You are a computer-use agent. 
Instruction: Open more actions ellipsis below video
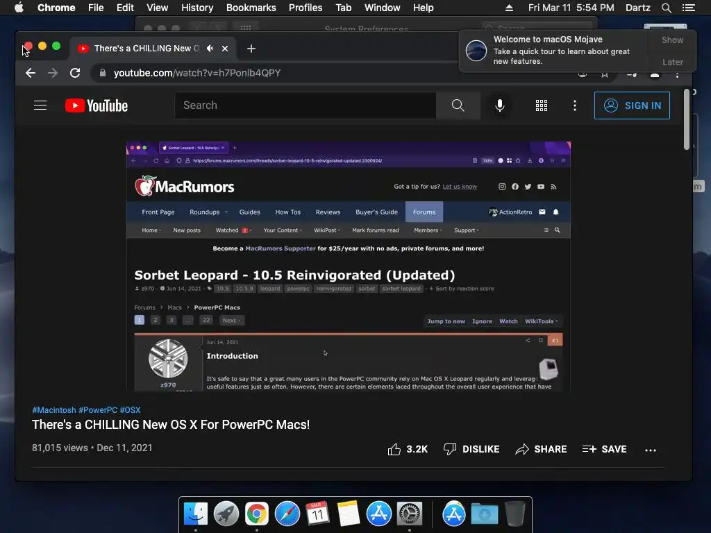[x=650, y=450]
